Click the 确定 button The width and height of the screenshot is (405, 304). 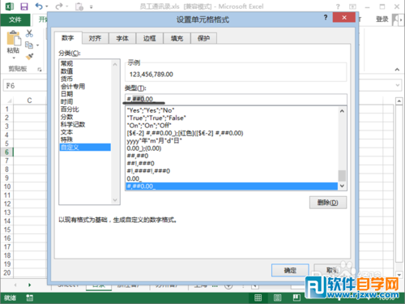click(290, 270)
